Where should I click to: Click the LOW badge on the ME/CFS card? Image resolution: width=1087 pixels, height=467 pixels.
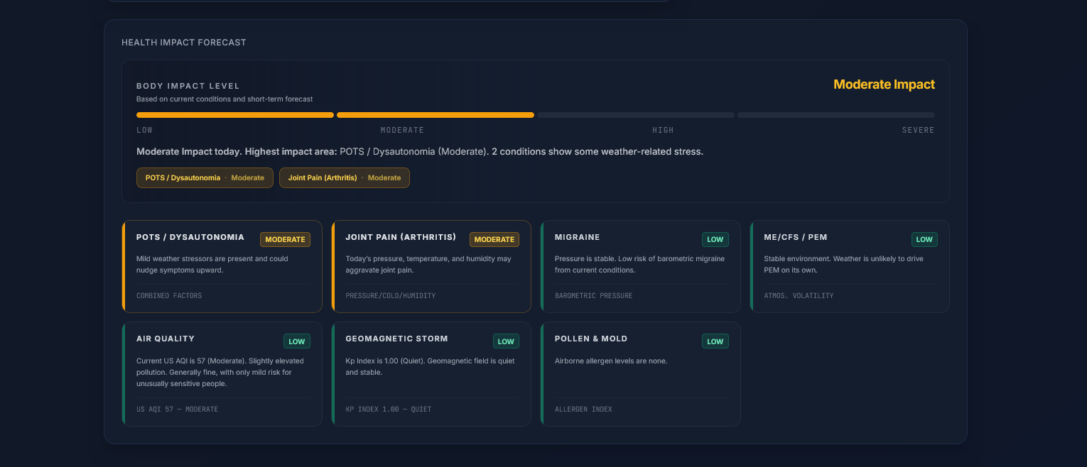coord(924,240)
